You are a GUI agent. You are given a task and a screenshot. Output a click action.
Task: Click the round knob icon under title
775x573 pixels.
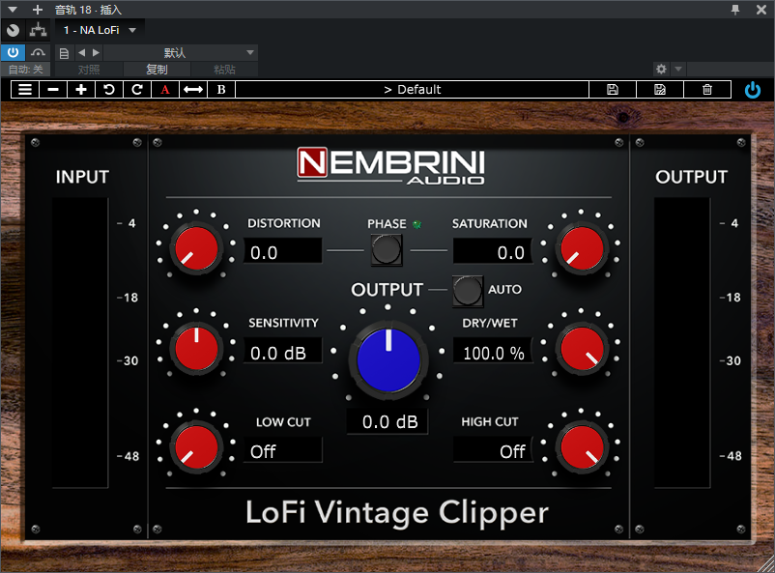point(13,31)
